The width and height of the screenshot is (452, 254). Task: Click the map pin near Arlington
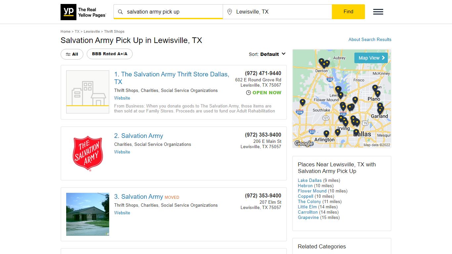pyautogui.click(x=326, y=134)
